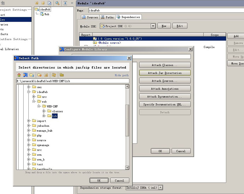Click New button next to Module SDK

coord(164,26)
